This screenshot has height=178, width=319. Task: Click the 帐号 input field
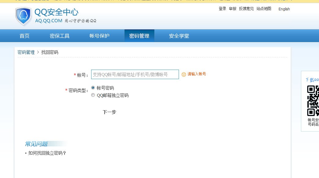(135, 74)
